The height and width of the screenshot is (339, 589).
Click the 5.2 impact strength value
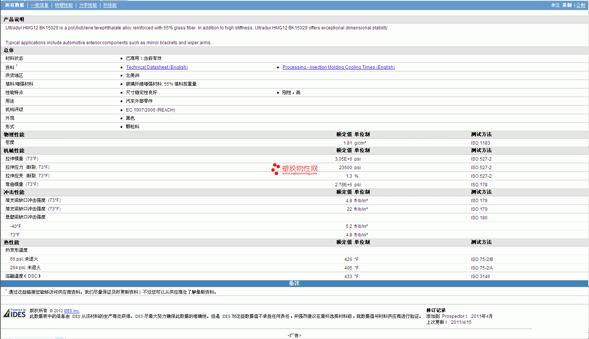349,226
